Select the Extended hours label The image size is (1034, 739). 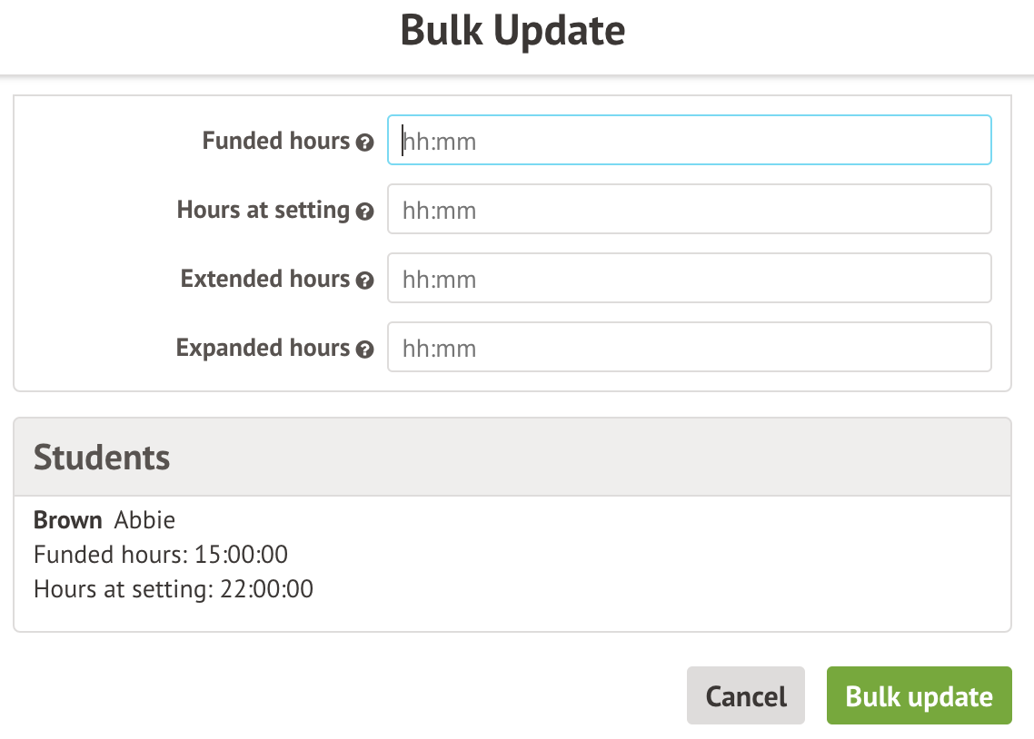[x=264, y=279]
